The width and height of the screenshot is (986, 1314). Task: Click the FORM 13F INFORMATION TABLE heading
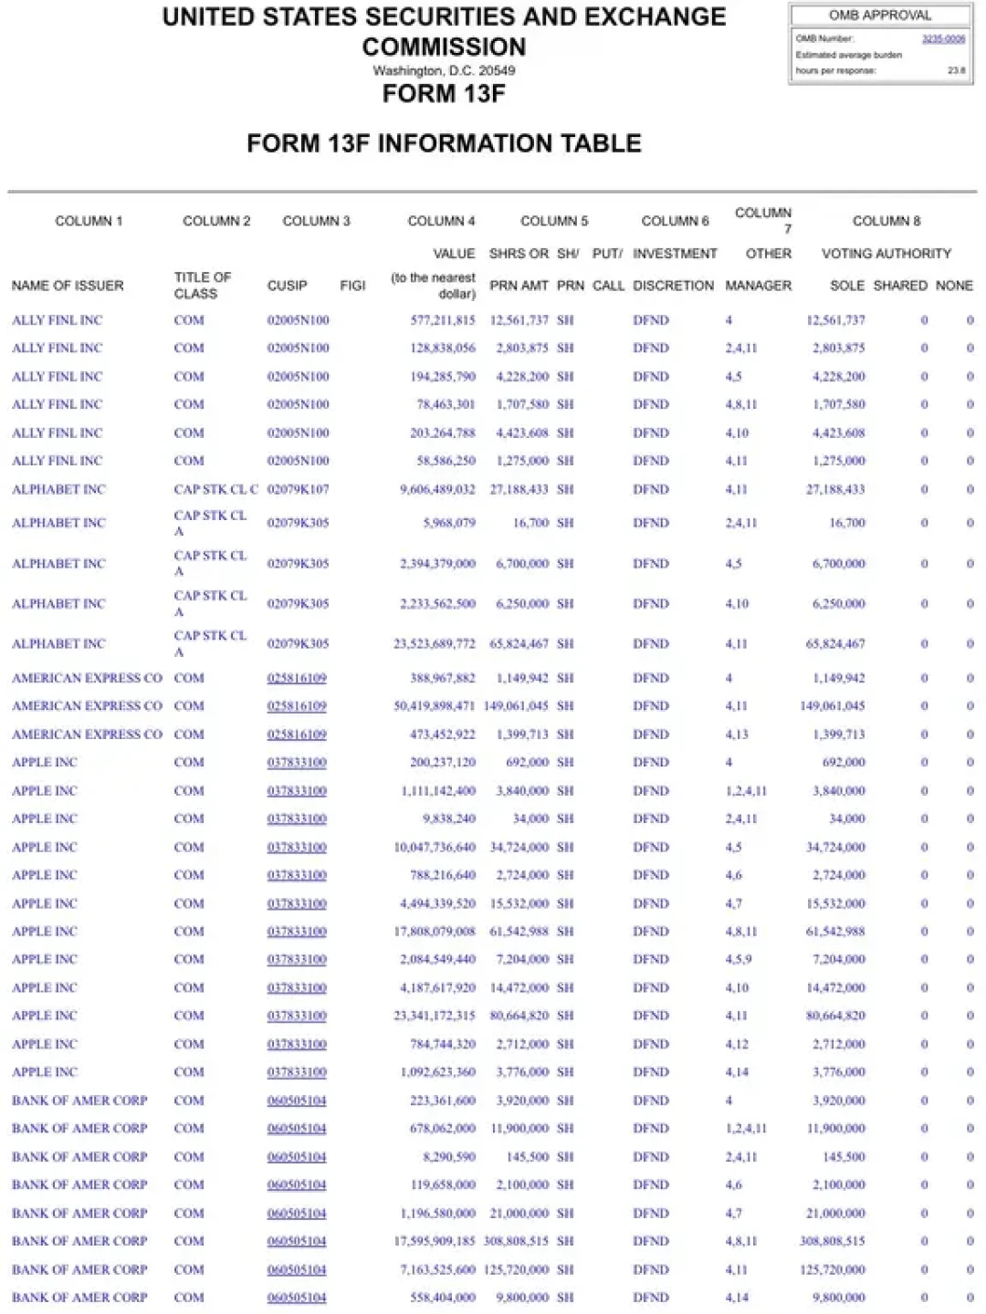[x=445, y=143]
